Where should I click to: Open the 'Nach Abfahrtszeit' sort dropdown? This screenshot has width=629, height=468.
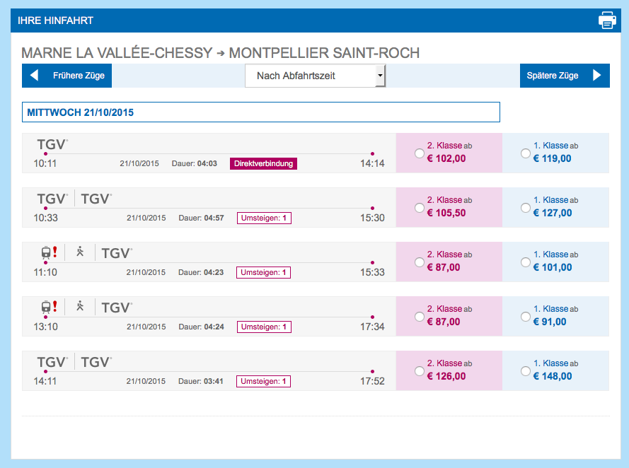click(x=315, y=76)
